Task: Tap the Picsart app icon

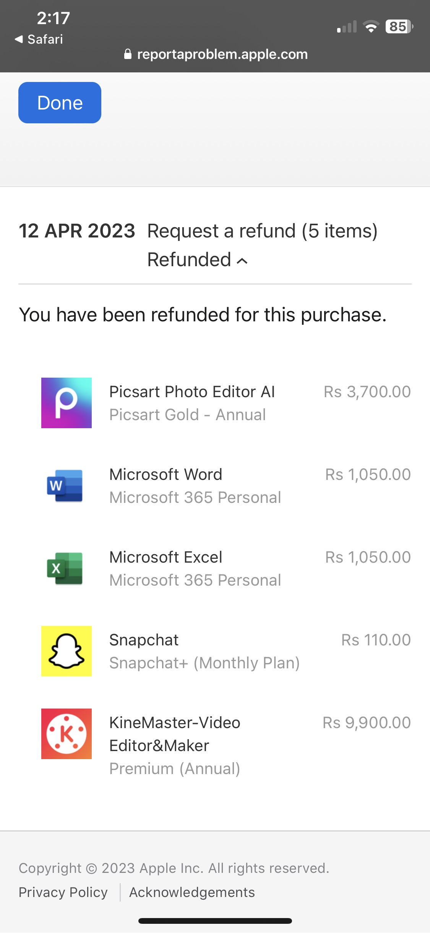Action: [67, 403]
